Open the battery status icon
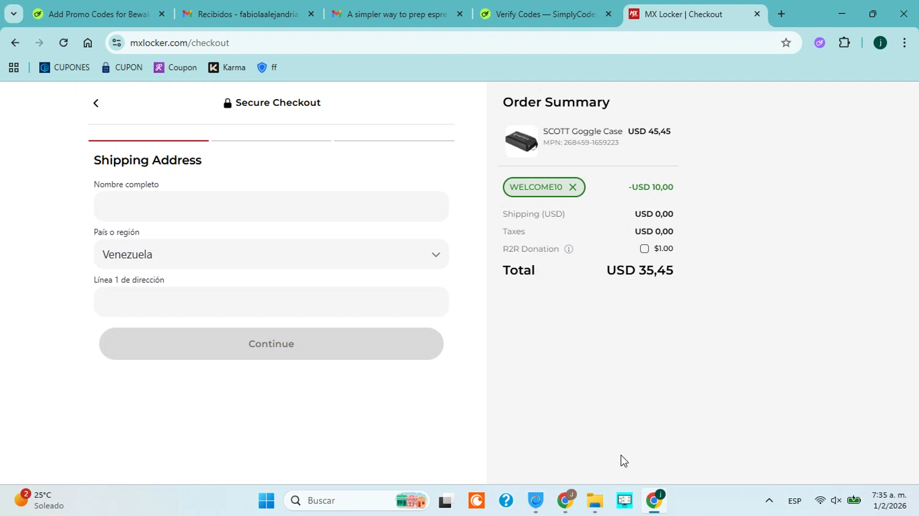Image resolution: width=919 pixels, height=516 pixels. [x=854, y=501]
